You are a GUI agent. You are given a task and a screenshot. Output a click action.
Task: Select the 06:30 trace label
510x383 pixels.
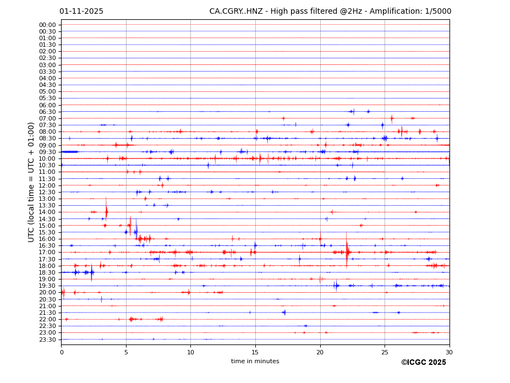click(47, 112)
